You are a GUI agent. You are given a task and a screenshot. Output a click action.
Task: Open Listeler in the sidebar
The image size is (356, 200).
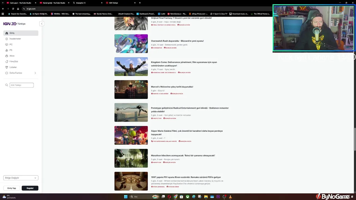[21, 67]
